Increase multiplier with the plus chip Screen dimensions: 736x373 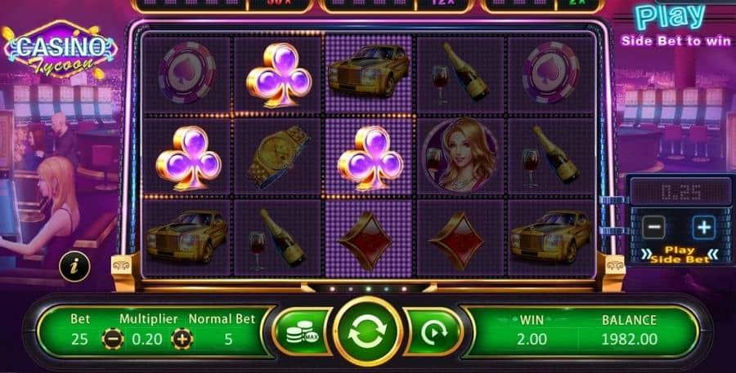(x=182, y=339)
